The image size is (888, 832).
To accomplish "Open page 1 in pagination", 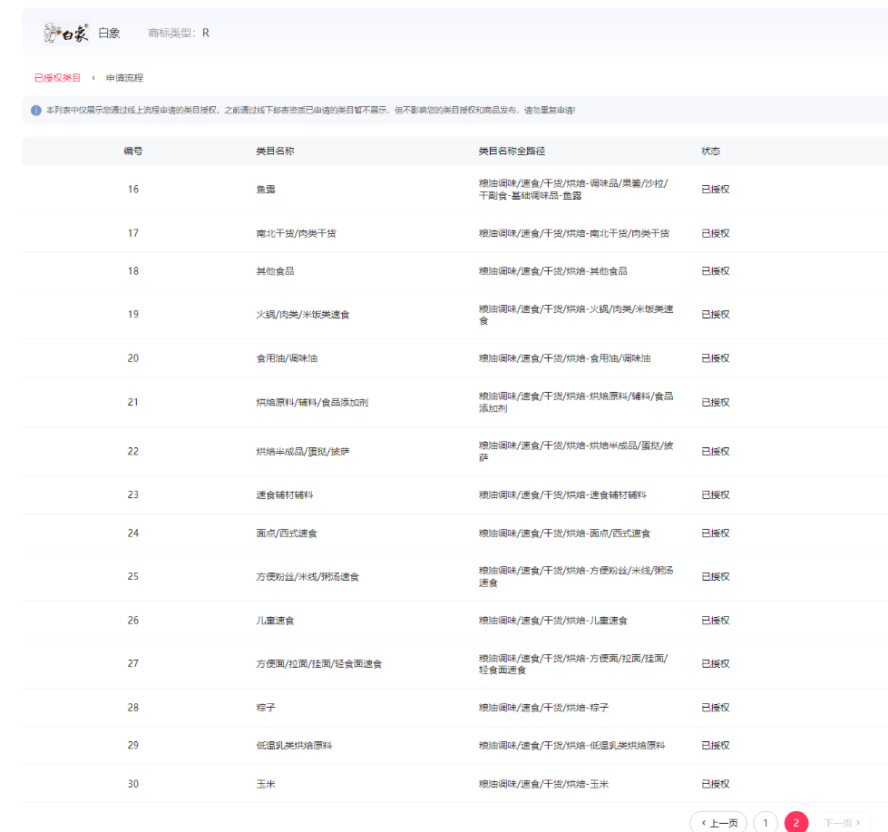I will pyautogui.click(x=765, y=822).
